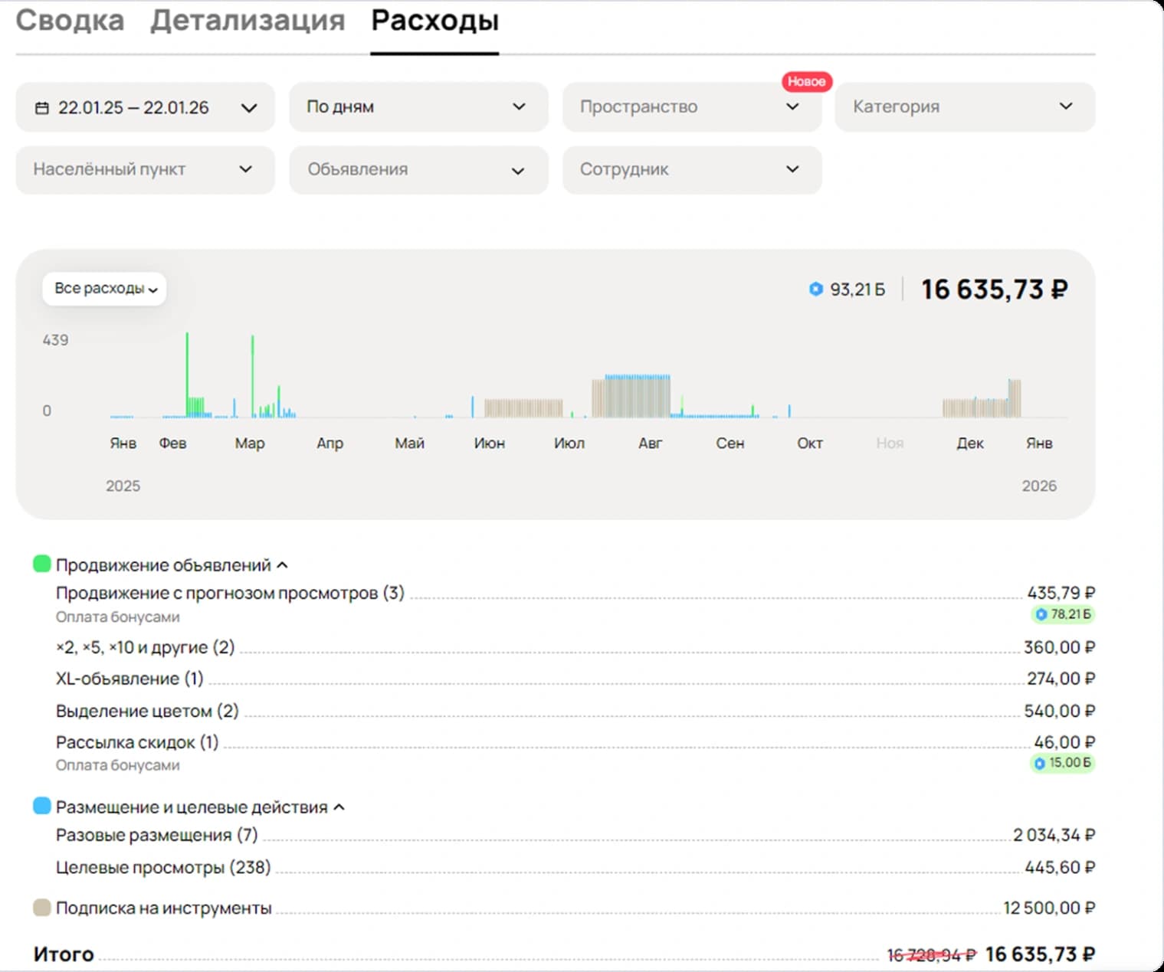Click the tall green bar in March
Image resolution: width=1164 pixels, height=972 pixels.
click(252, 375)
